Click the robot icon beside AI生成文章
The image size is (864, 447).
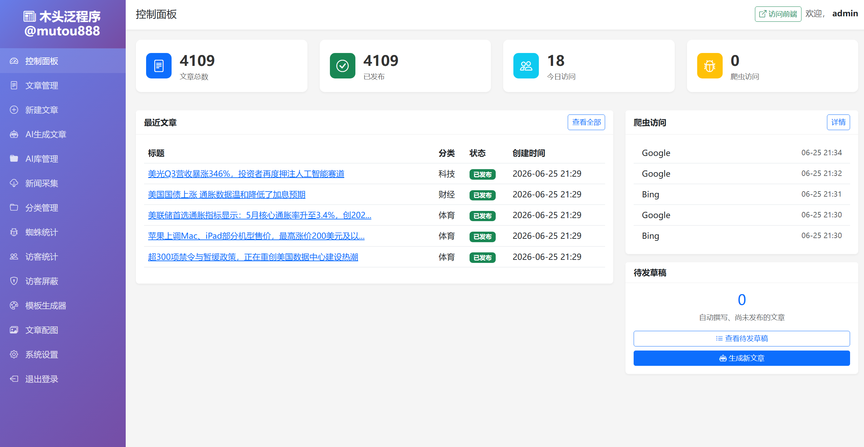pos(14,135)
